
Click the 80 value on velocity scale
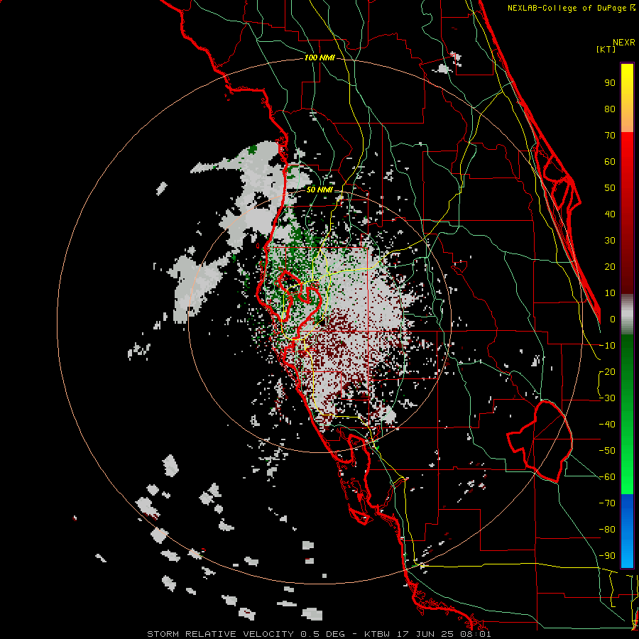click(610, 109)
